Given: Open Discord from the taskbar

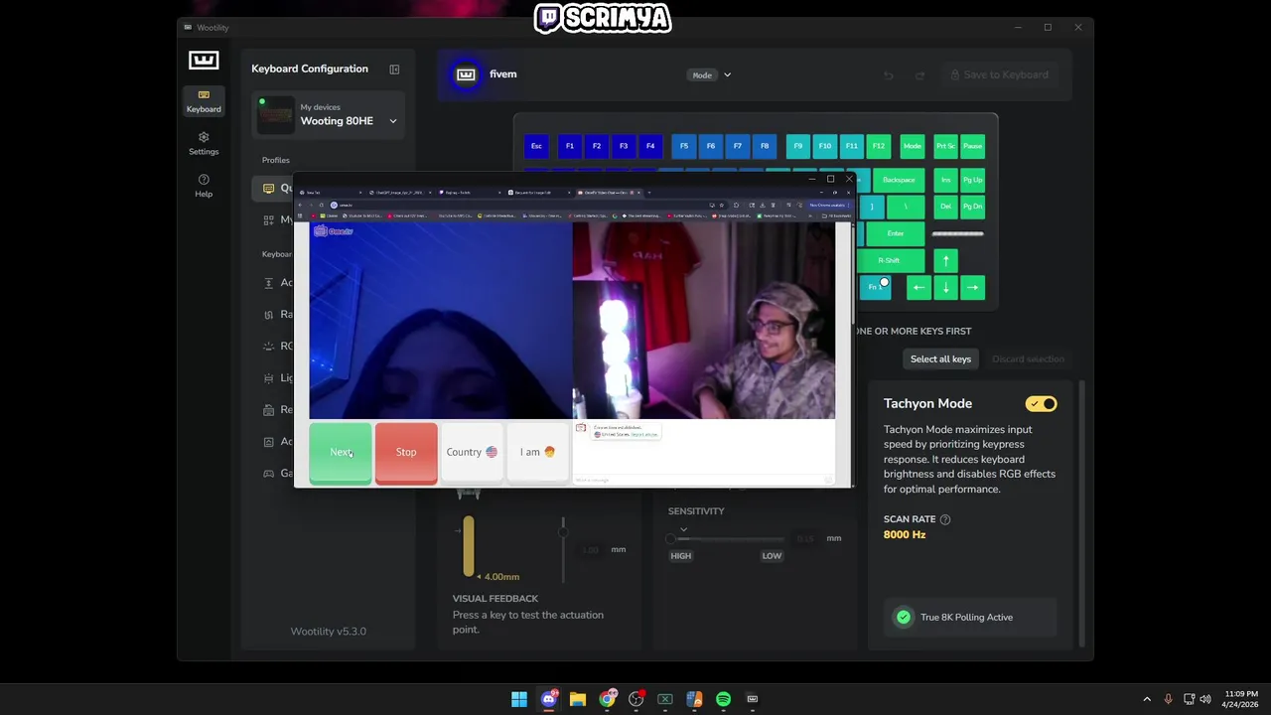Looking at the screenshot, I should pyautogui.click(x=548, y=699).
